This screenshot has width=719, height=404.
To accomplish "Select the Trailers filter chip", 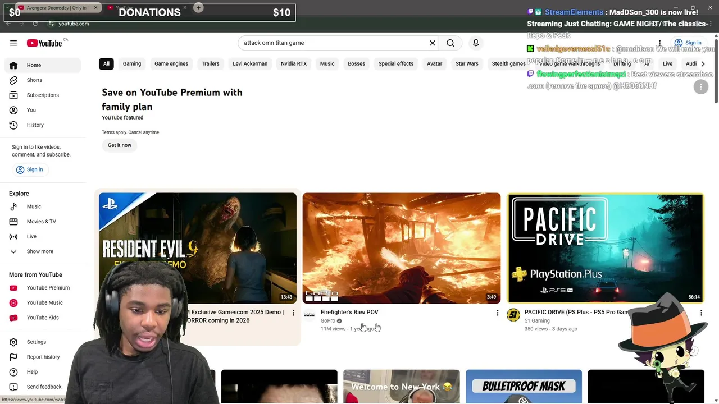I will tap(211, 64).
